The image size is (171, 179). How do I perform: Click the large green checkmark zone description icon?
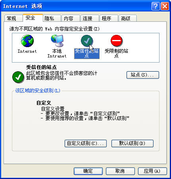coord(18,77)
